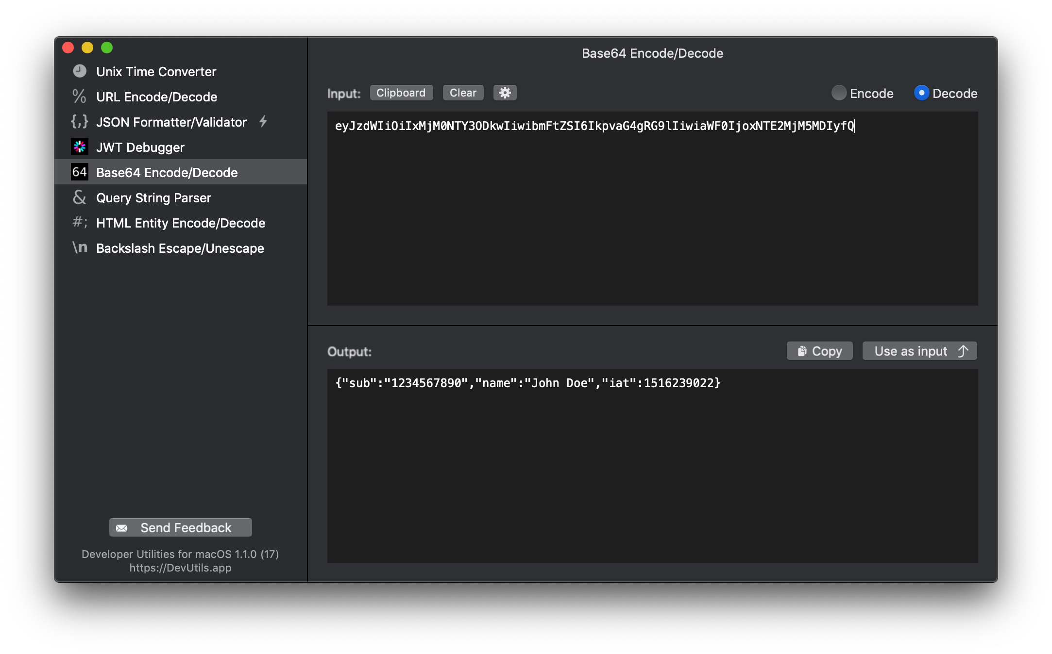The image size is (1052, 654).
Task: Click the HTML Entity hash icon
Action: point(80,222)
